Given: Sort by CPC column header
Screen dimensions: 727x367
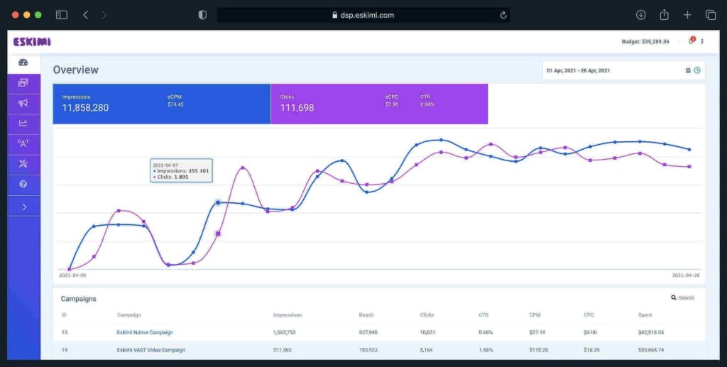Looking at the screenshot, I should 589,315.
